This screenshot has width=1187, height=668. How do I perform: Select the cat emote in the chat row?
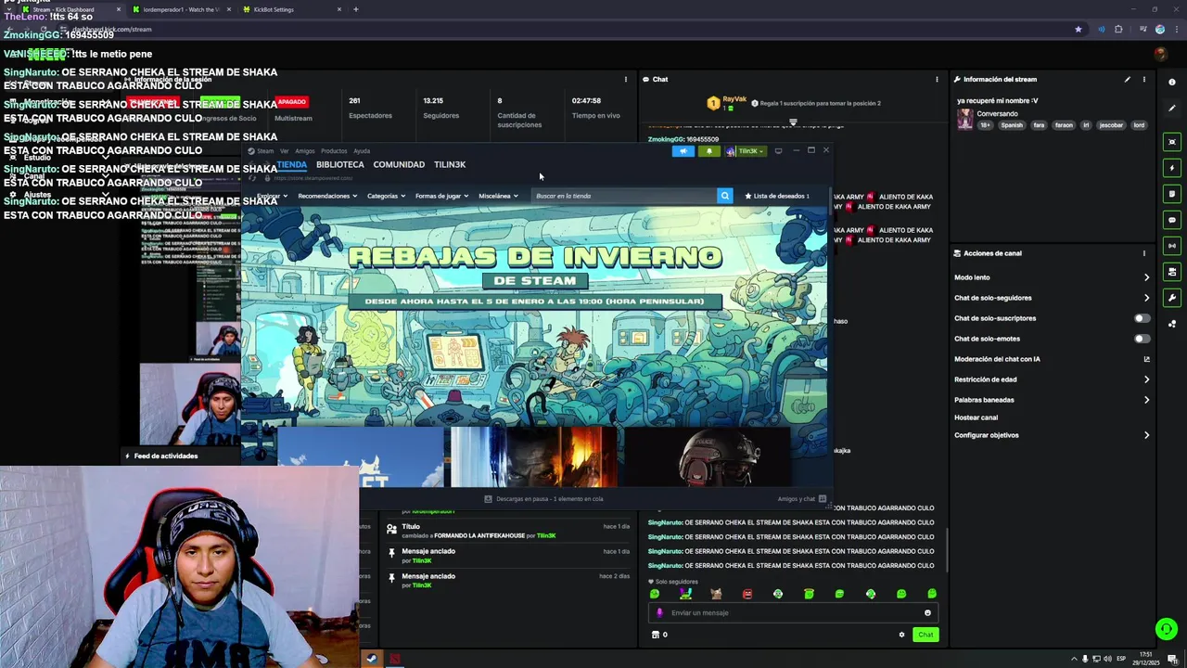tap(716, 594)
